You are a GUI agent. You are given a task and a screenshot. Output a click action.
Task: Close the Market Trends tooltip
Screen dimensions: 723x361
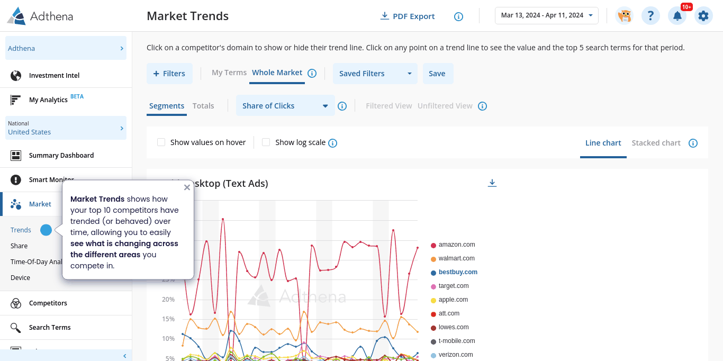coord(187,187)
